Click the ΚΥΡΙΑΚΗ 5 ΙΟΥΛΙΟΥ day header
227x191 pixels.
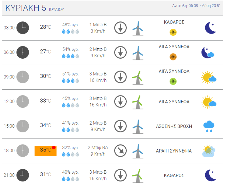35,8
